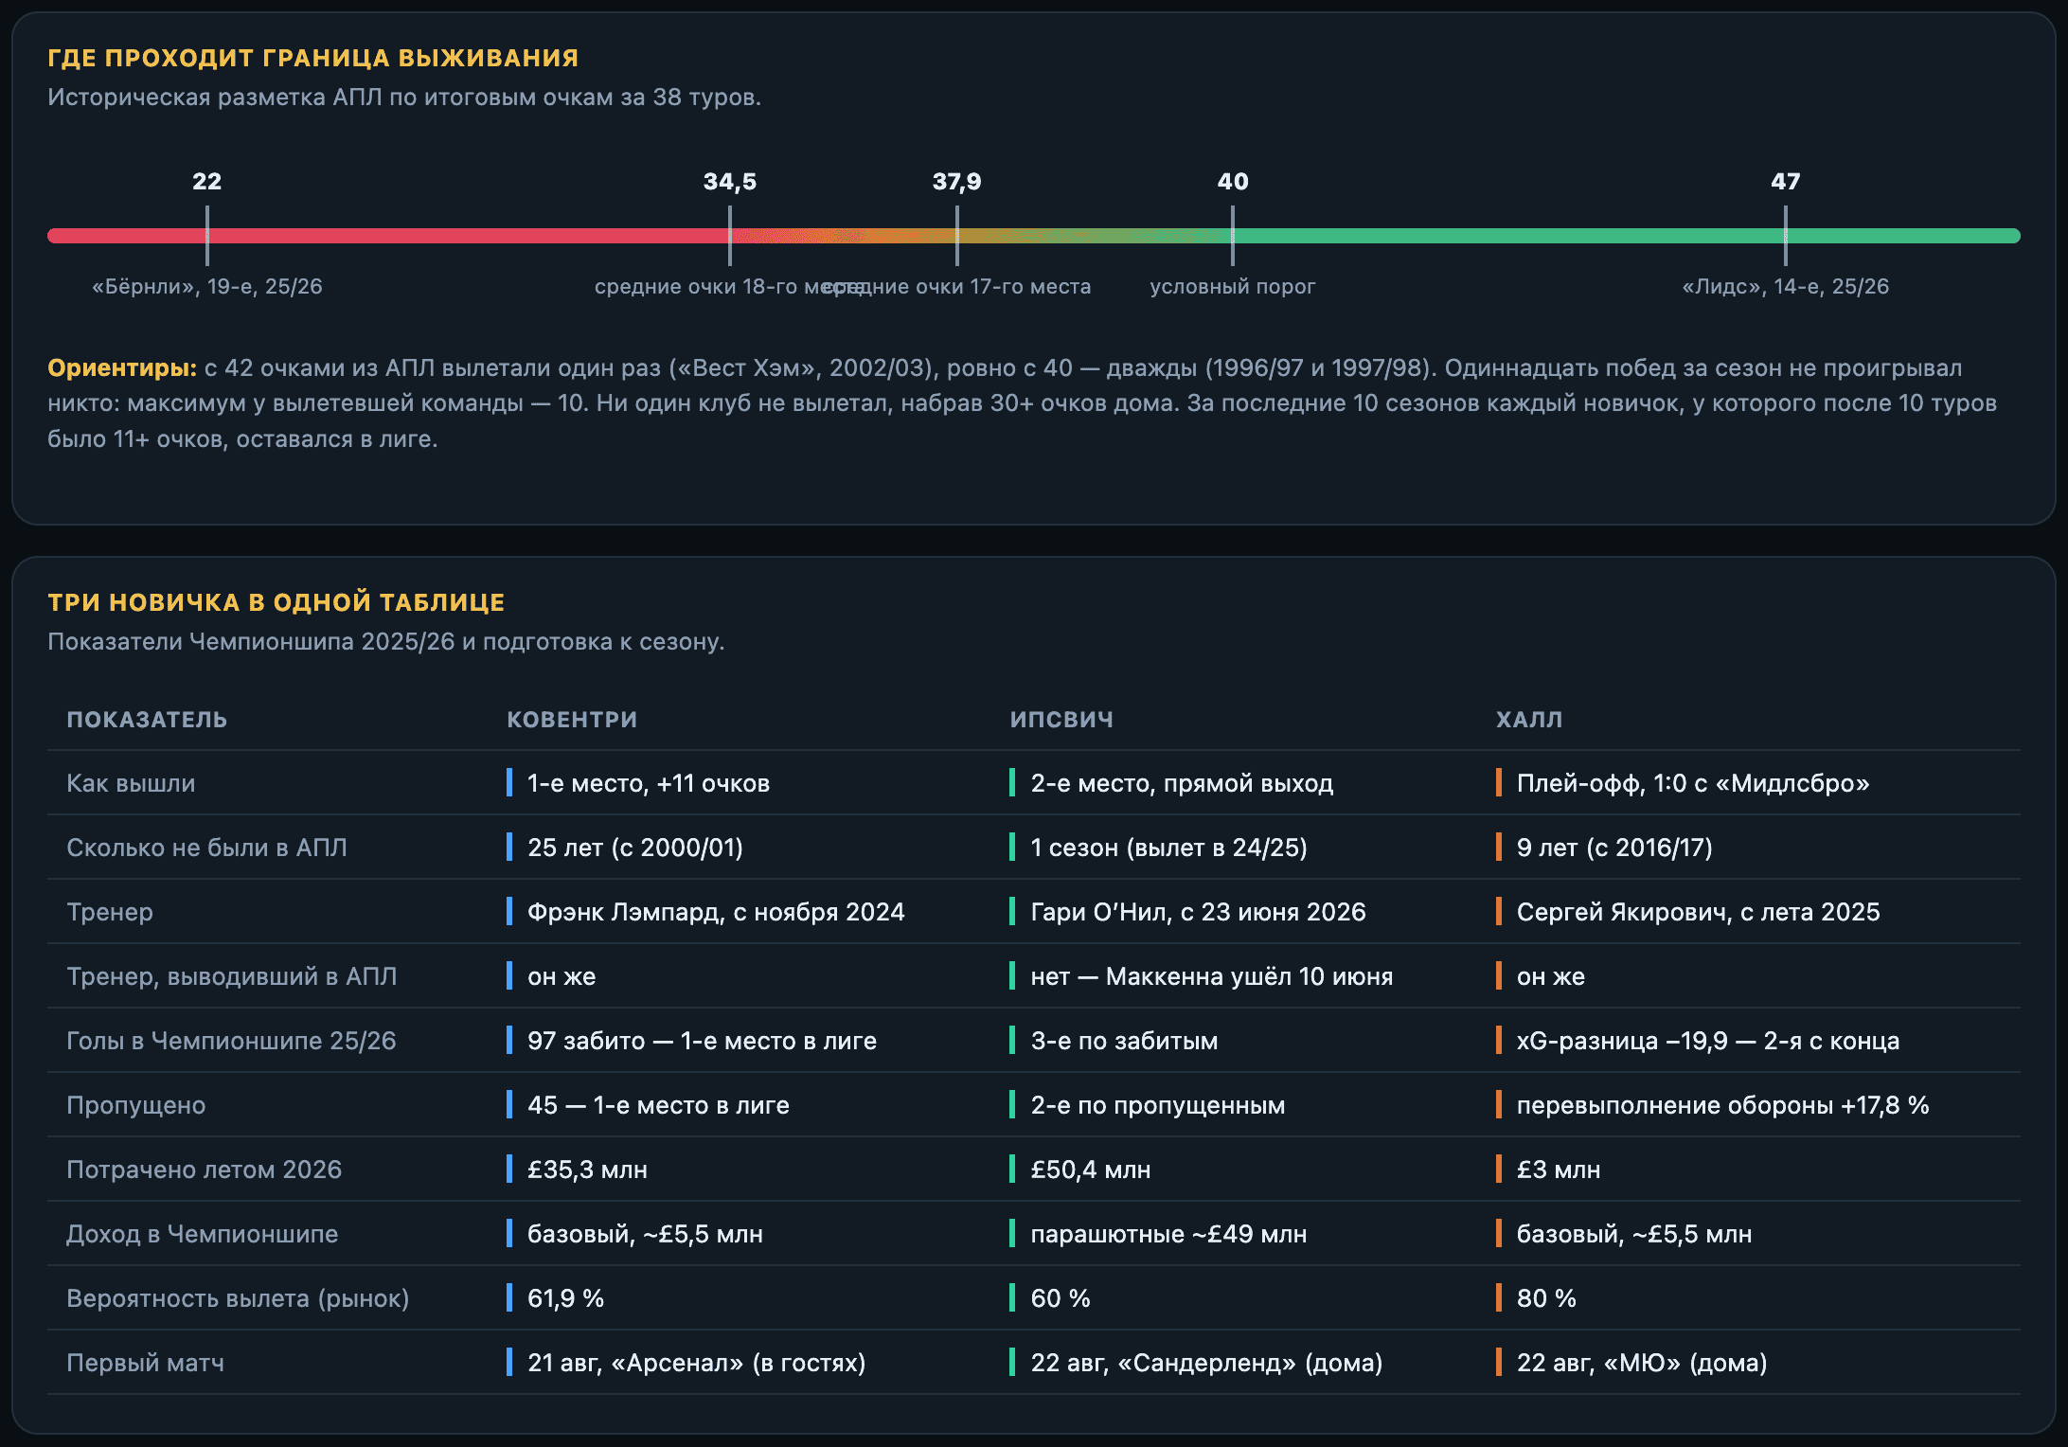
Task: Click the «Лидс», 14-е, 25/26 scale label
Action: (1786, 286)
